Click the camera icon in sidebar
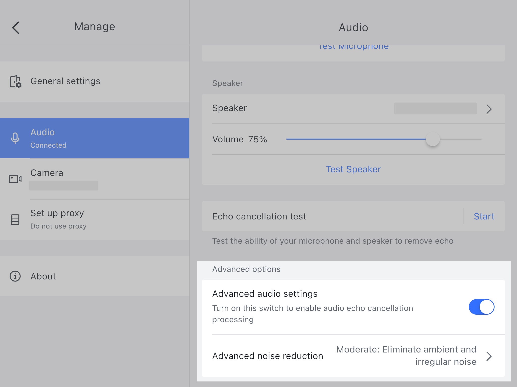517x387 pixels. click(15, 179)
